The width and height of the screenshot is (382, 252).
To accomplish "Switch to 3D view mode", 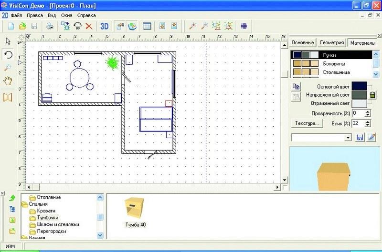I will click(105, 26).
